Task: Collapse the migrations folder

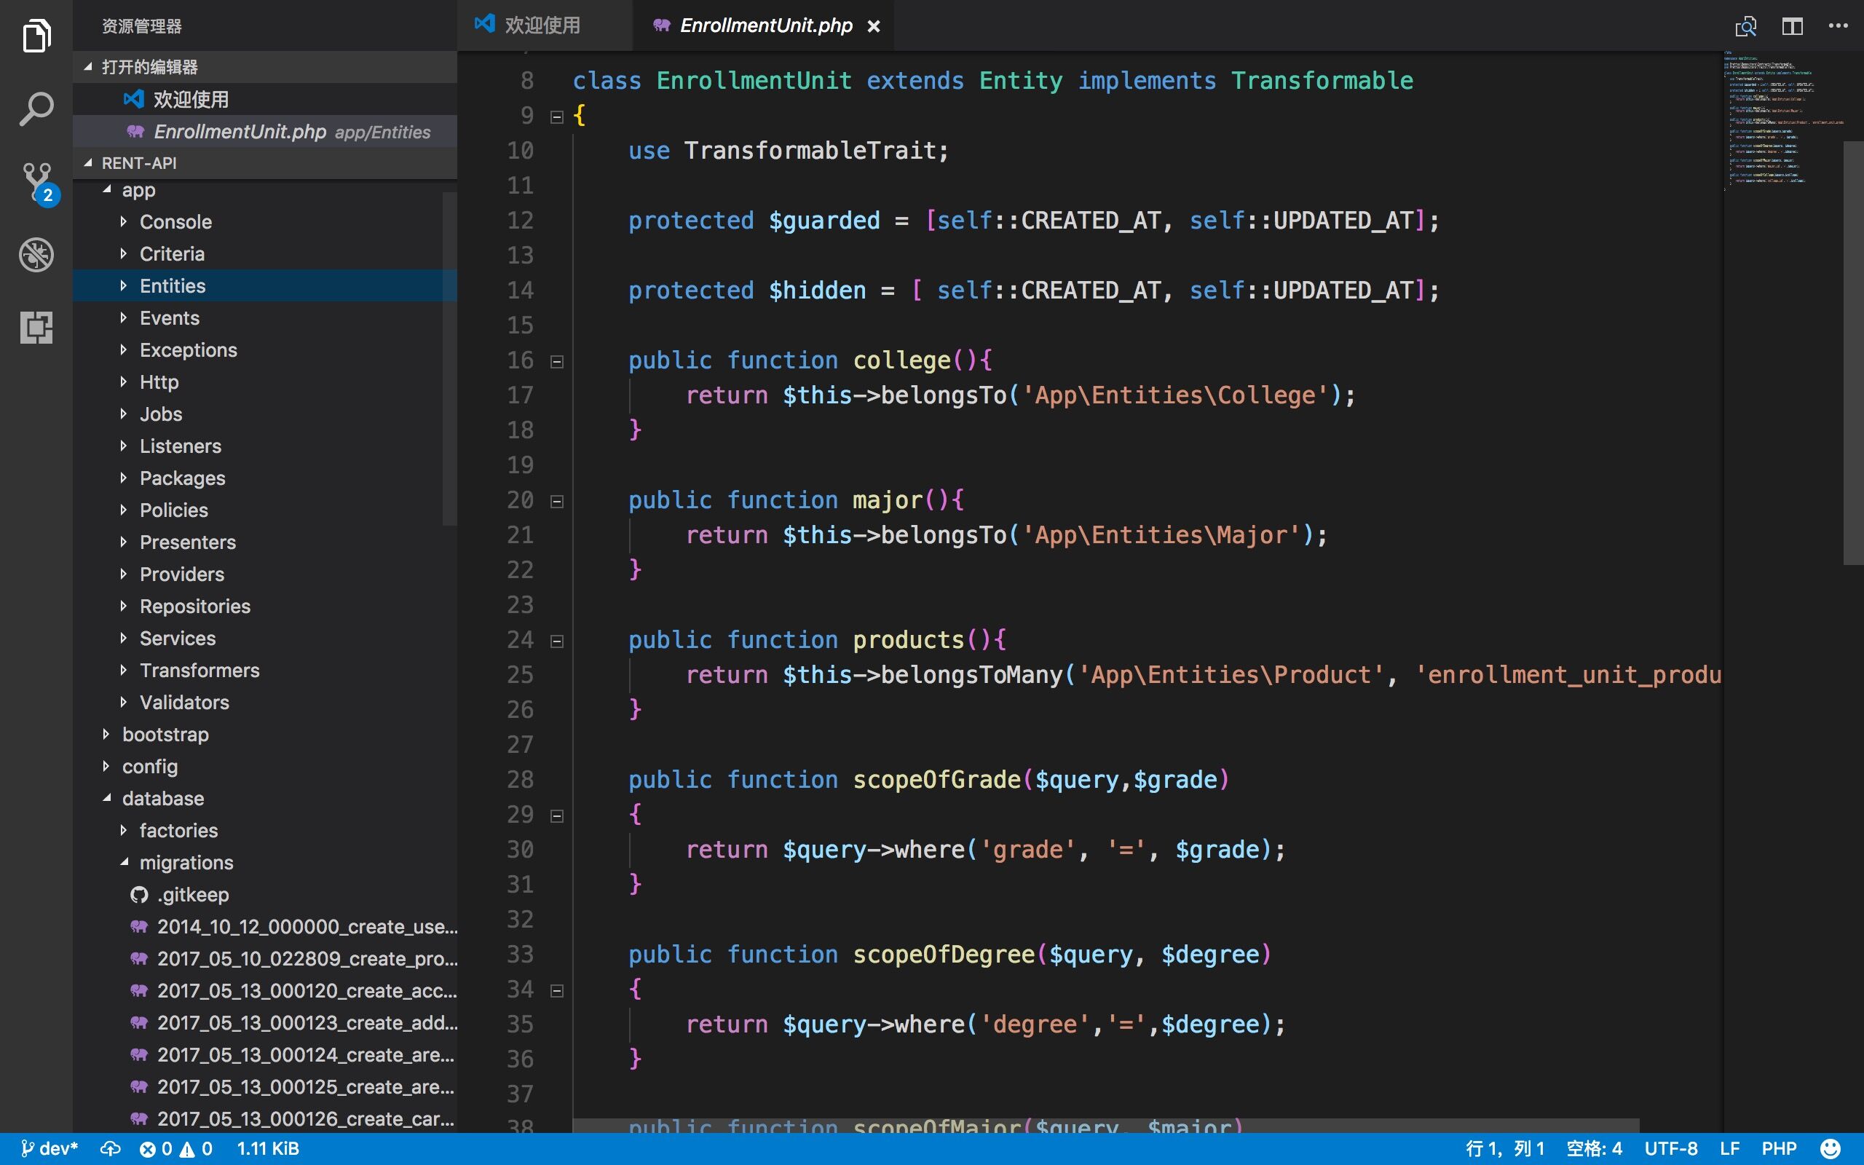Action: pos(186,862)
